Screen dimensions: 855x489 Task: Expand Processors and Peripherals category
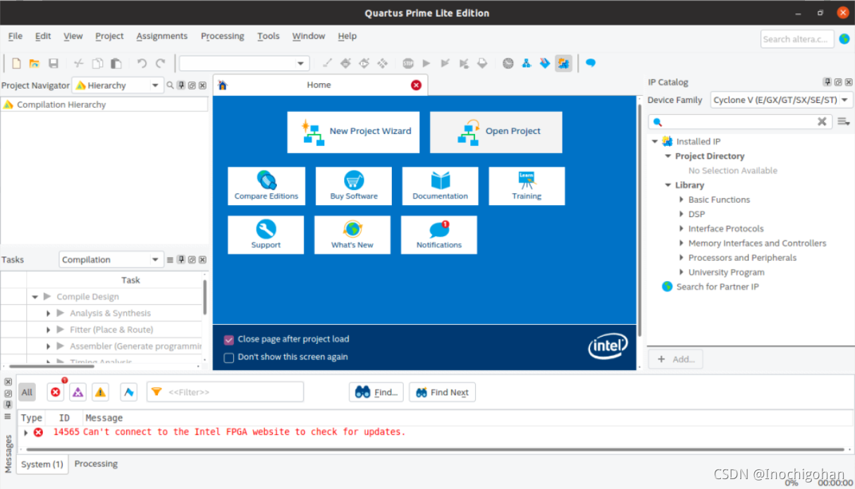tap(682, 258)
